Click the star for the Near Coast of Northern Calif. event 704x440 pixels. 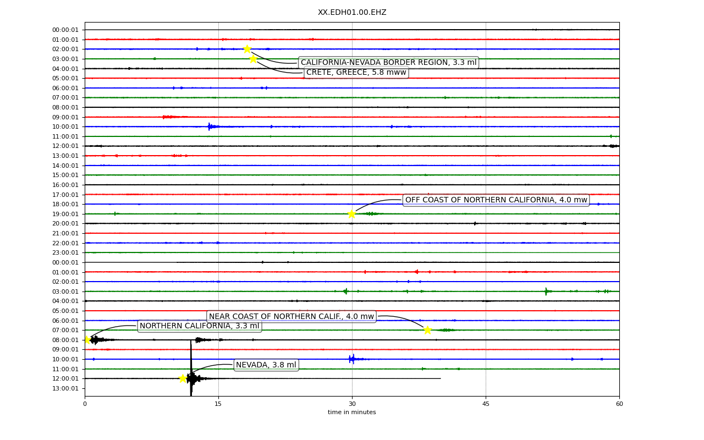coord(427,330)
